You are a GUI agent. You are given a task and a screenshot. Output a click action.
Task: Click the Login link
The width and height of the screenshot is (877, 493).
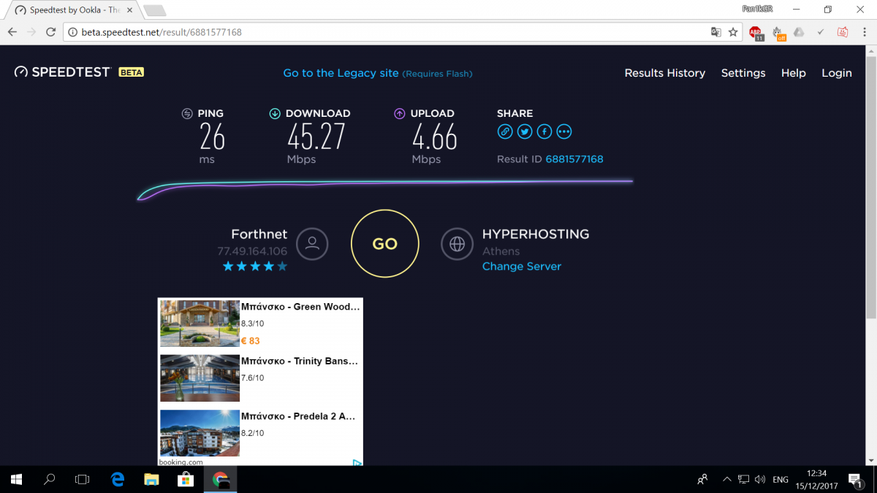click(836, 73)
